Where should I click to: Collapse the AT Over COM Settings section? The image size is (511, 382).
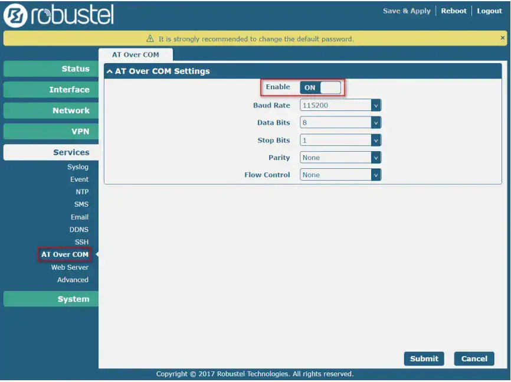point(110,71)
